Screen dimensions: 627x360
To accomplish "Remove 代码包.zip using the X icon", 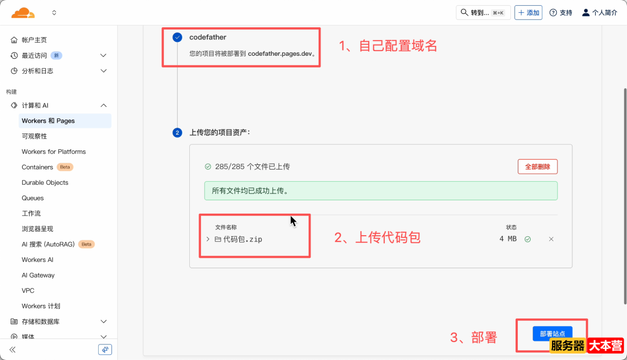I will (550, 239).
